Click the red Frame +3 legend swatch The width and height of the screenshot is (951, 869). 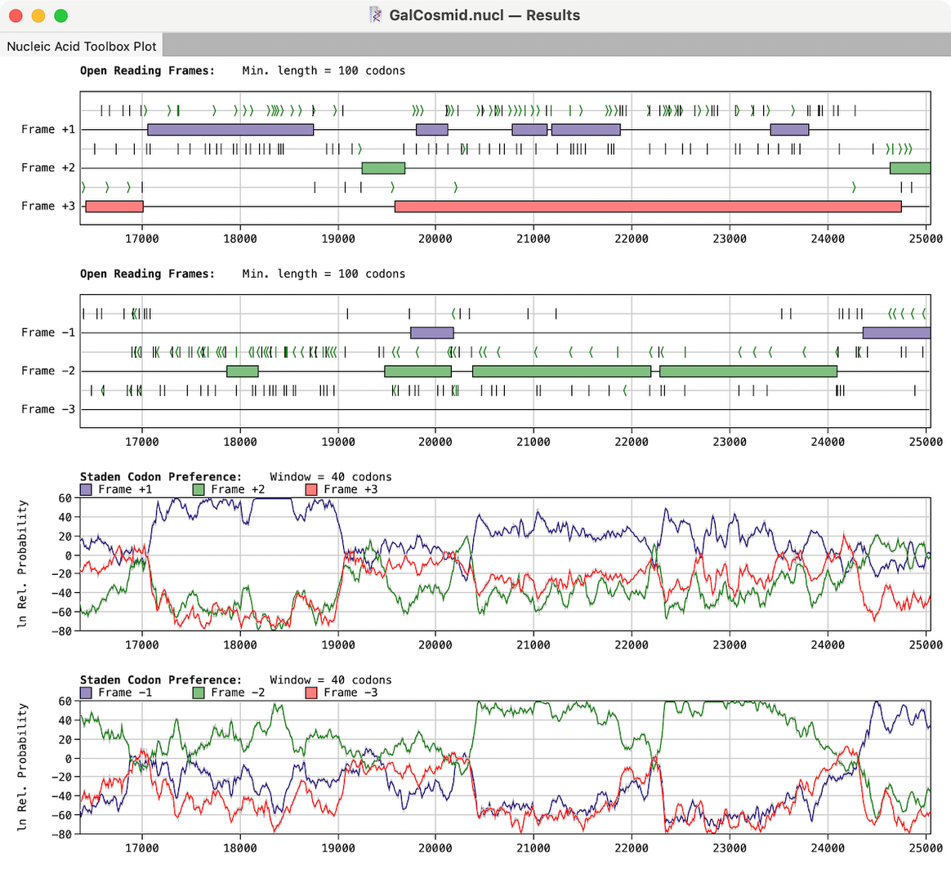point(311,489)
